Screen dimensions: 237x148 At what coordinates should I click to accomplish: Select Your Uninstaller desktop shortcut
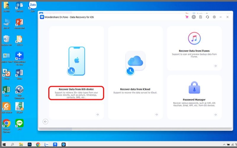pyautogui.click(x=19, y=92)
